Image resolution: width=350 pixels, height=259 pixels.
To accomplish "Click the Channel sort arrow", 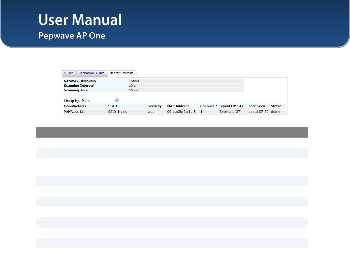I will click(x=216, y=106).
